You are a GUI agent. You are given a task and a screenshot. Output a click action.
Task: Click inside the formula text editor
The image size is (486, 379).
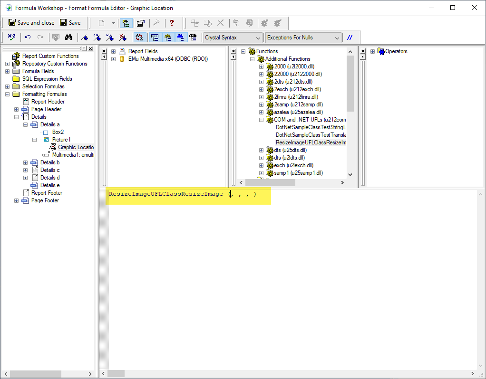coord(285,275)
